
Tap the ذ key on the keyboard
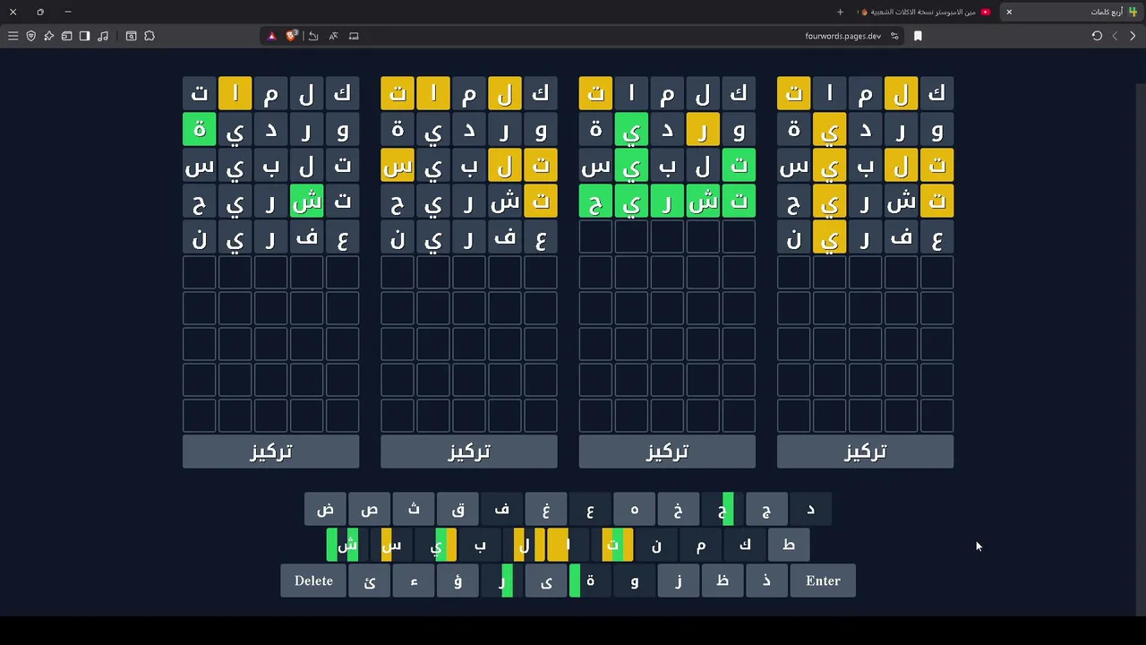pyautogui.click(x=766, y=580)
